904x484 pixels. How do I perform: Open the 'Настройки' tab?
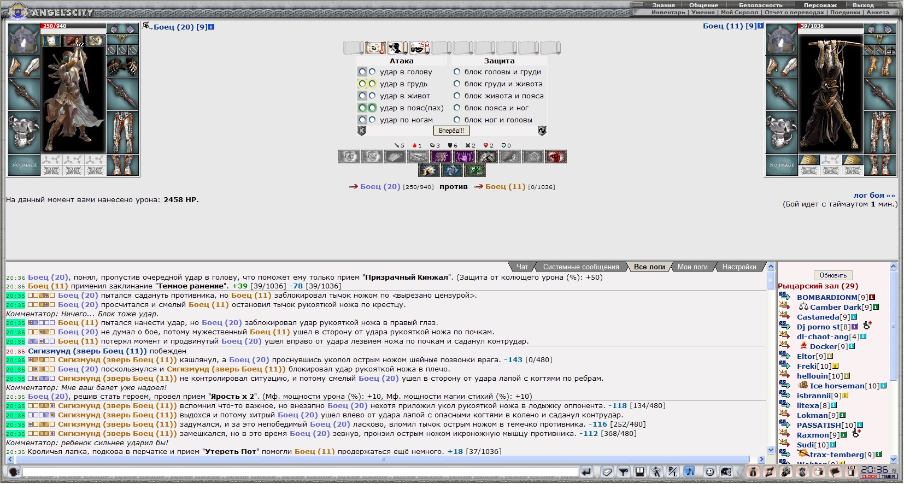(739, 267)
